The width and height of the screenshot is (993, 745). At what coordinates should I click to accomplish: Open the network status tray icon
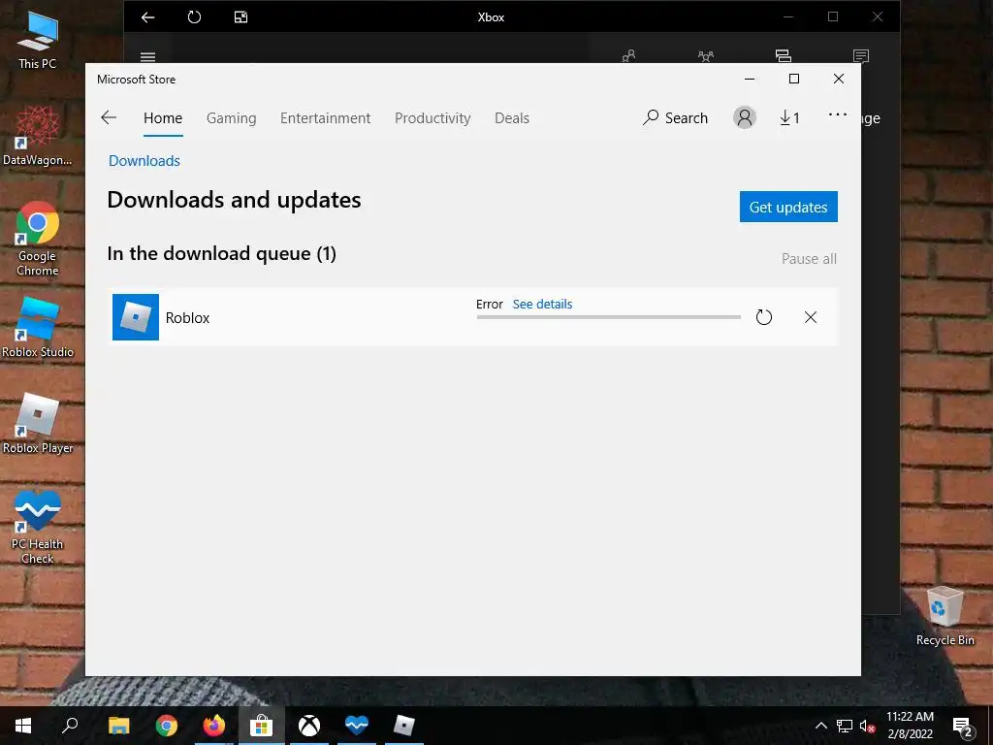pyautogui.click(x=845, y=726)
